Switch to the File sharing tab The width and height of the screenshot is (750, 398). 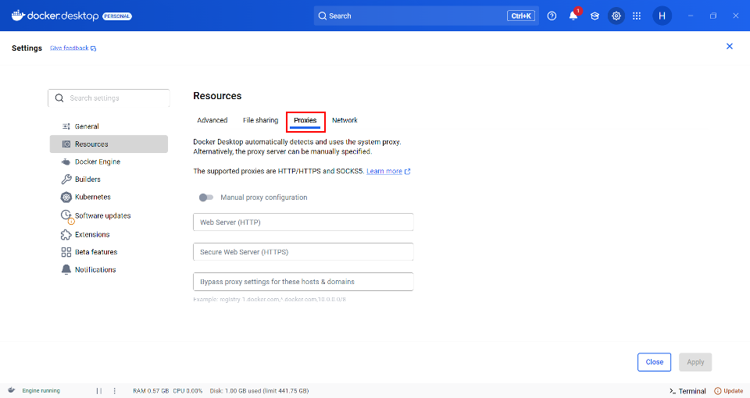pos(260,120)
